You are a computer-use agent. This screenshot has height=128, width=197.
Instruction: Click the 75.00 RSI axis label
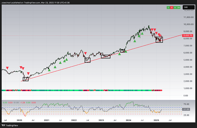tap(186, 104)
